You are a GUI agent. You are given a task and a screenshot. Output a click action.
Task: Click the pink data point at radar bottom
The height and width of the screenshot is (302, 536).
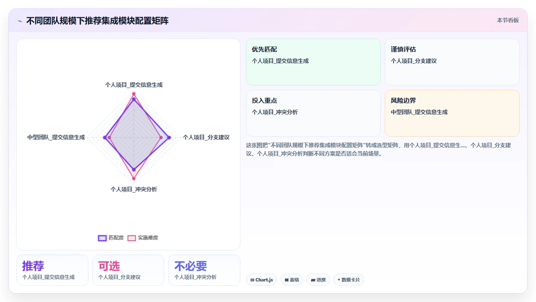coord(134,179)
